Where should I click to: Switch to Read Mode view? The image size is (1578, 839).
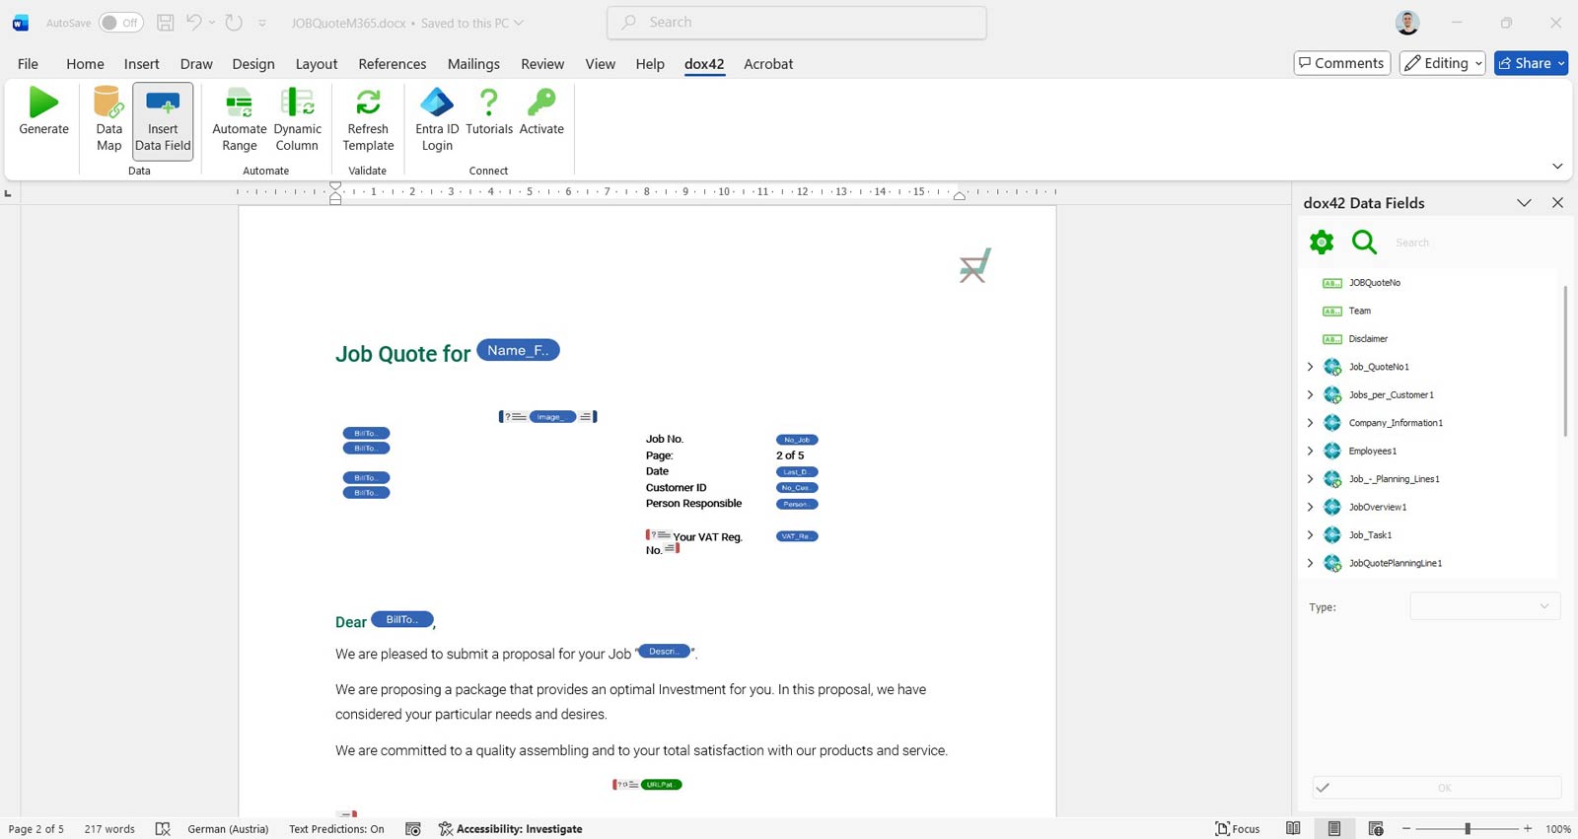click(x=1293, y=829)
